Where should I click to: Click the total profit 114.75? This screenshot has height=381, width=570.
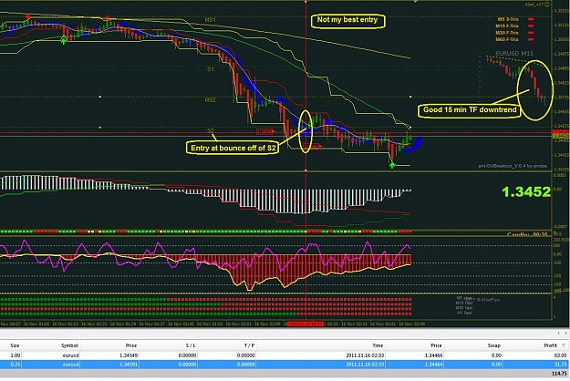[x=559, y=374]
